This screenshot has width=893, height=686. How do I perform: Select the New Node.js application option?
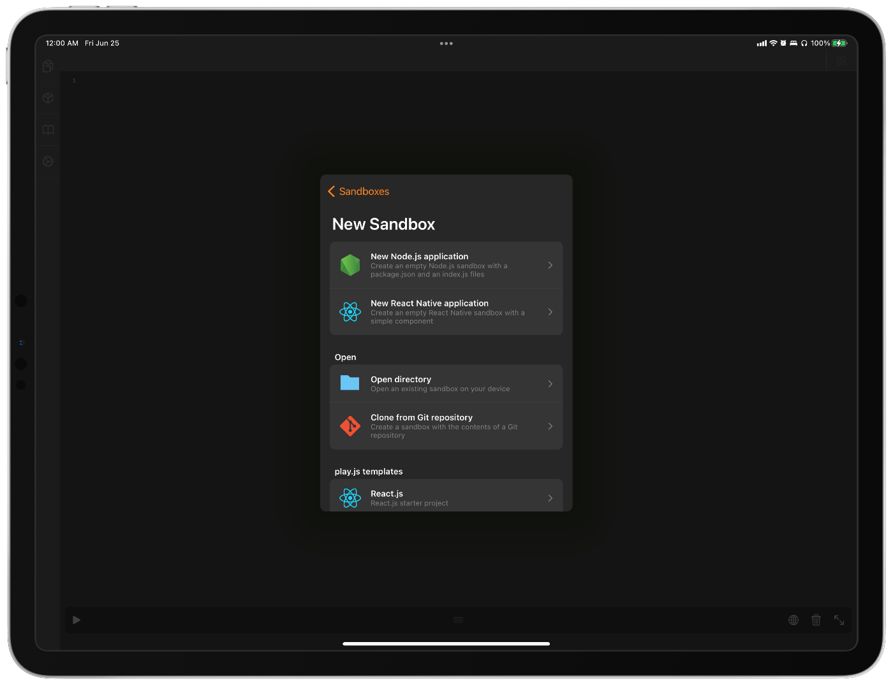point(446,265)
